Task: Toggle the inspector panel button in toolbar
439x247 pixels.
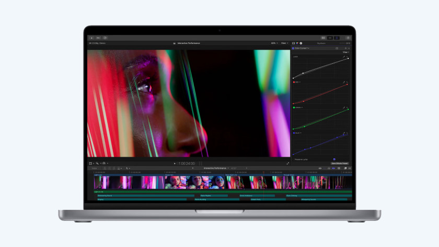Action: pyautogui.click(x=337, y=38)
